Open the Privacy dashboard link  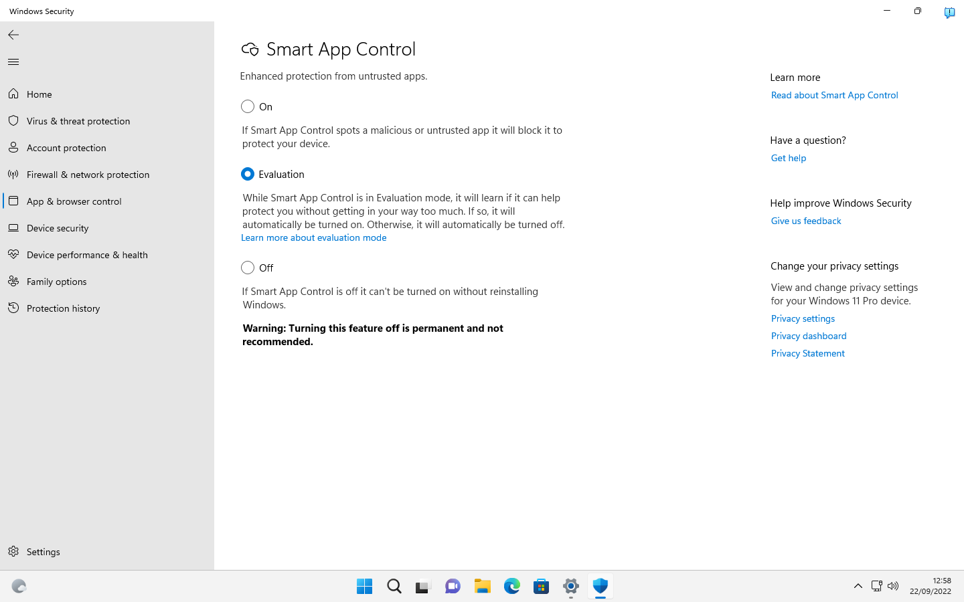(809, 336)
